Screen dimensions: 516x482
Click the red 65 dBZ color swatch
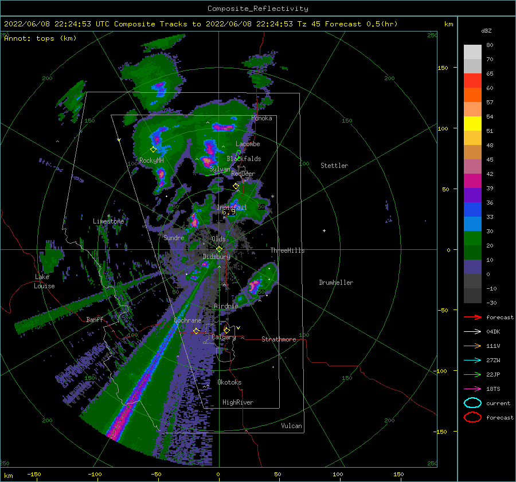click(472, 80)
